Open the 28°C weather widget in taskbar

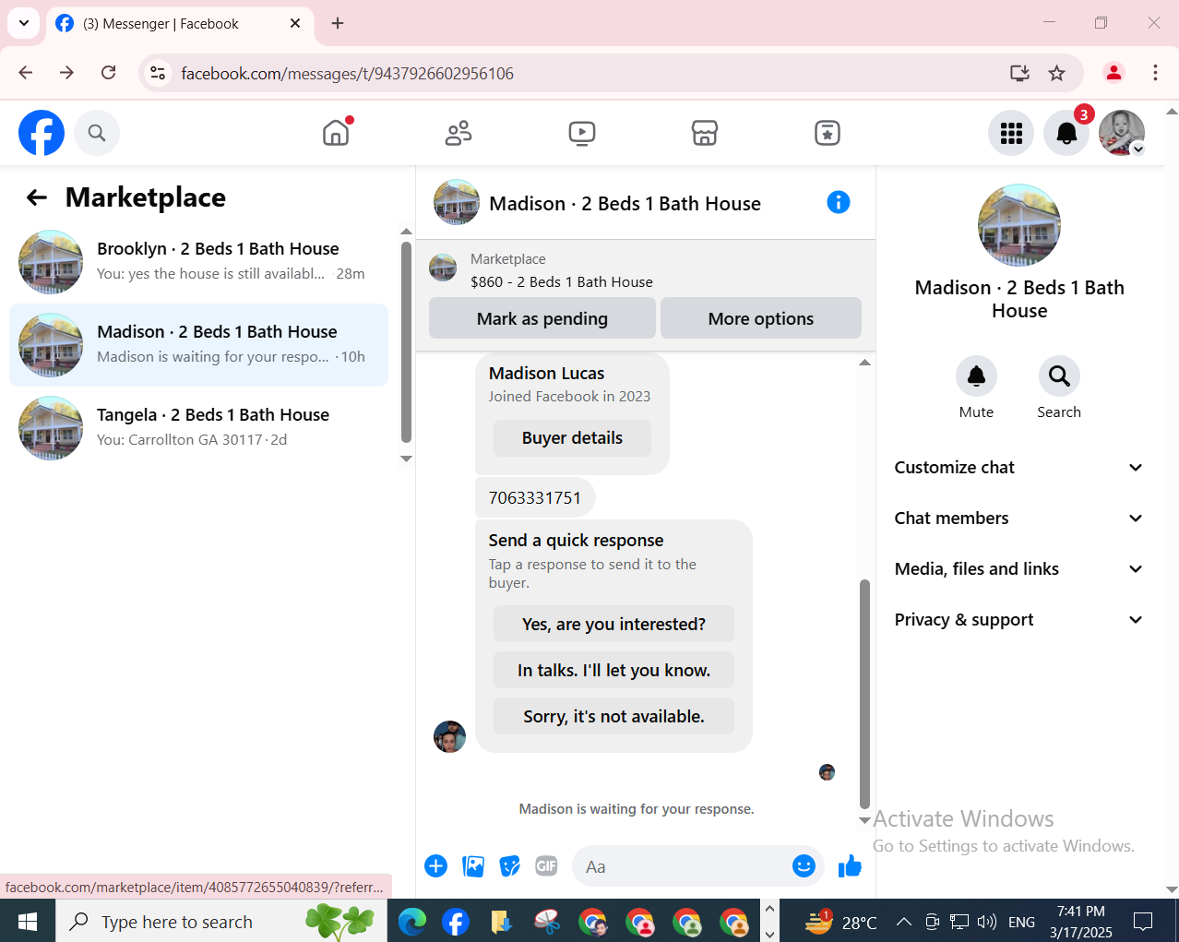(840, 922)
